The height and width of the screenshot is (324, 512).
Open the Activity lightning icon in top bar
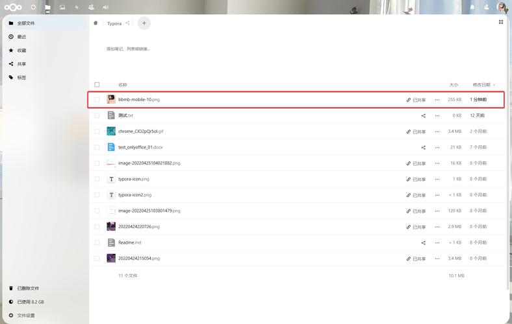[77, 7]
